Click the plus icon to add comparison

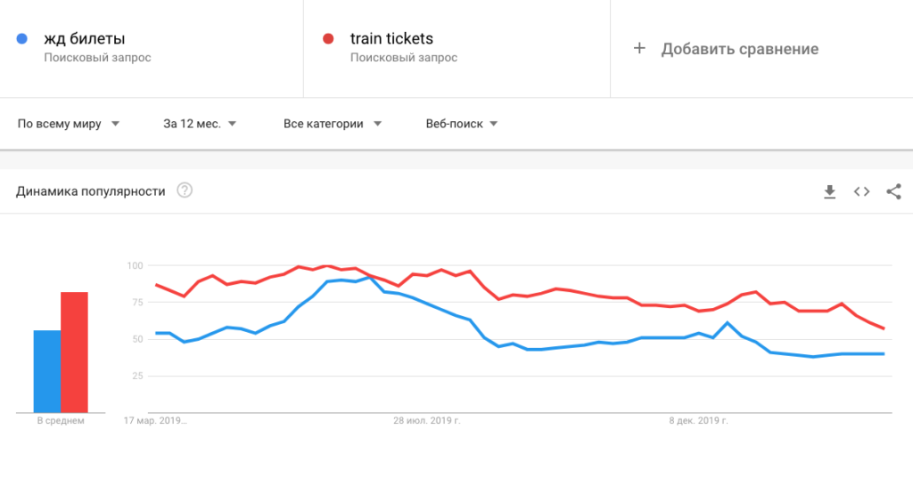pos(638,49)
